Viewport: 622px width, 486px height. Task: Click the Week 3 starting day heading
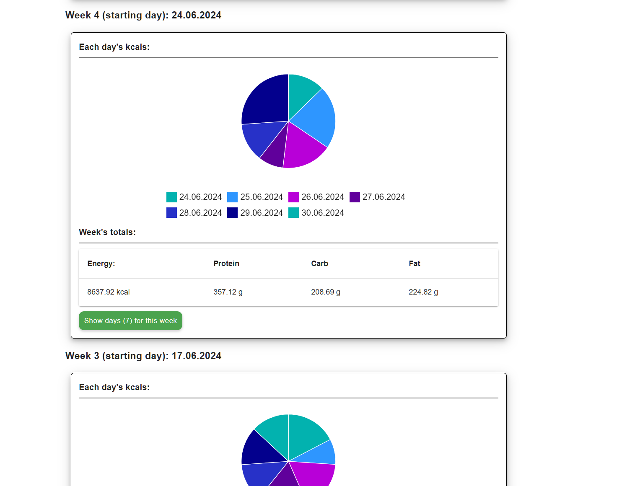(143, 356)
